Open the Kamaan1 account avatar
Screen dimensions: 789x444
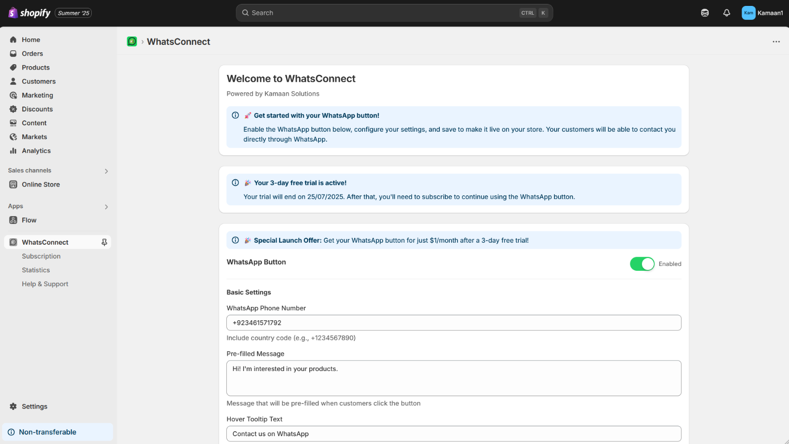[x=749, y=13]
